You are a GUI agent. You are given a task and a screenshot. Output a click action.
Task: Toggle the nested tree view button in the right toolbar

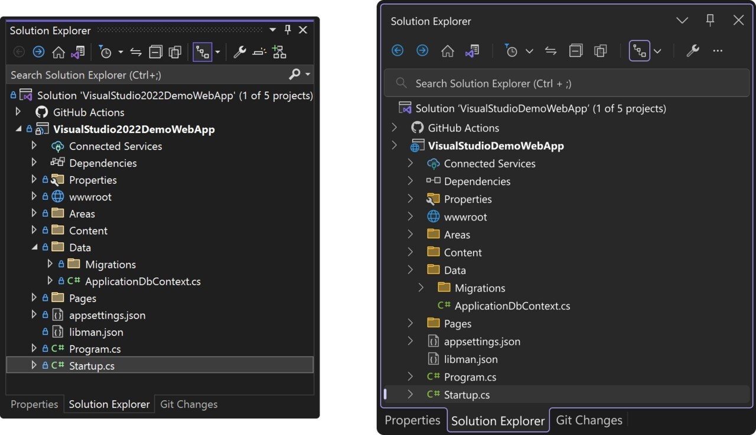click(640, 51)
